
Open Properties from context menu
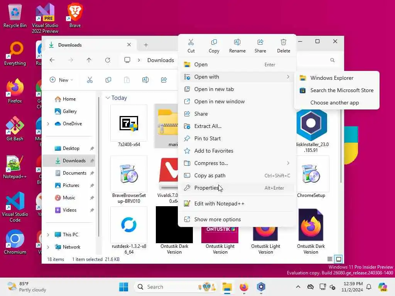(237, 188)
